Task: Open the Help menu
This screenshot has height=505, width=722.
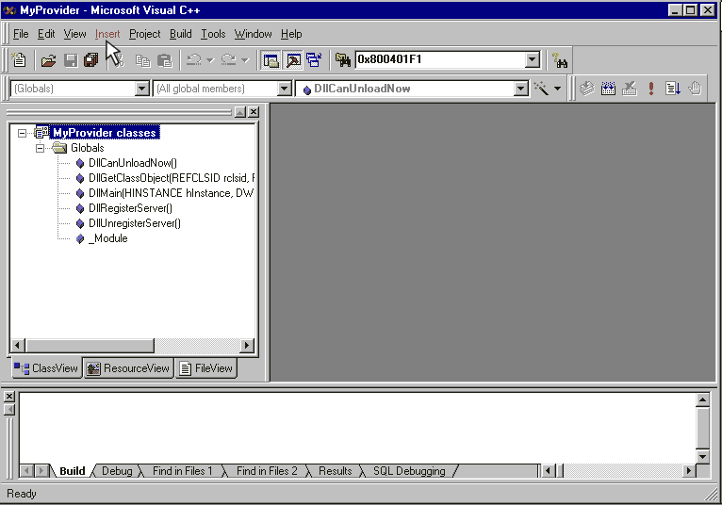Action: click(x=291, y=34)
